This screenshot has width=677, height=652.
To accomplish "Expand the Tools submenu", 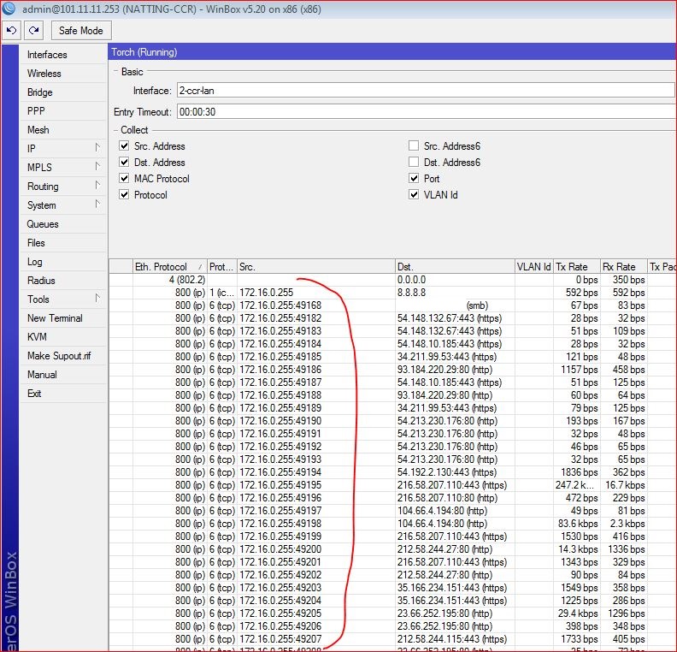I will 60,299.
